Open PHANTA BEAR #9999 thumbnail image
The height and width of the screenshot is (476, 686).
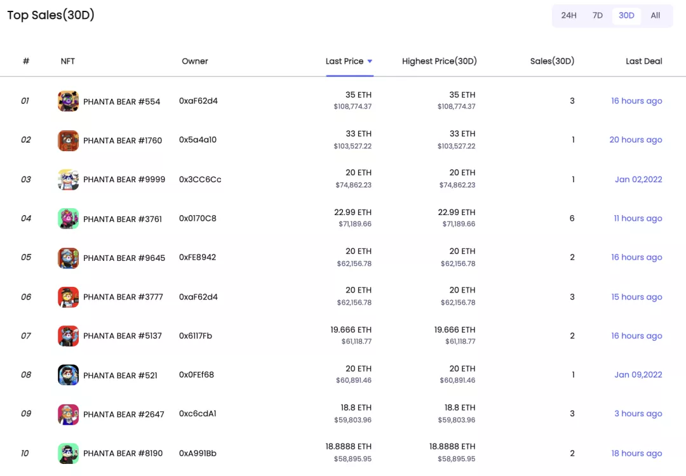[68, 179]
